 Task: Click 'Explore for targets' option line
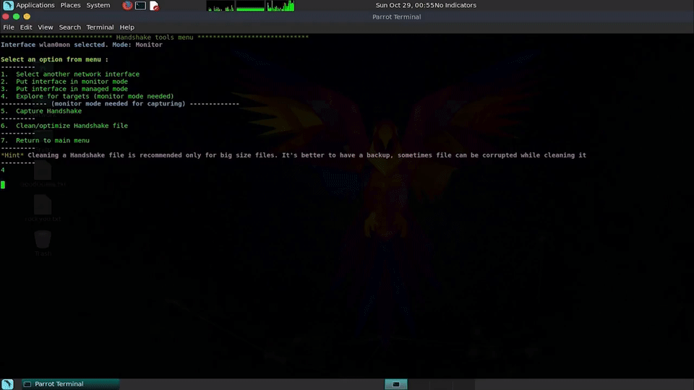[x=87, y=96]
